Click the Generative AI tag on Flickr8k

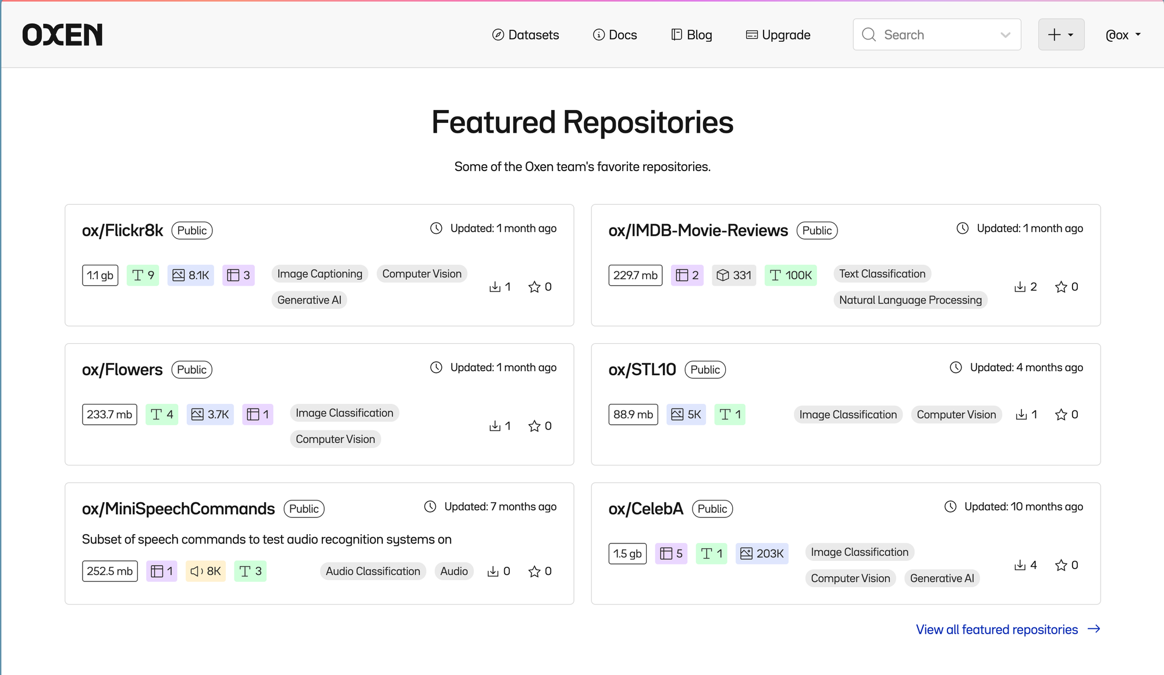coord(309,300)
